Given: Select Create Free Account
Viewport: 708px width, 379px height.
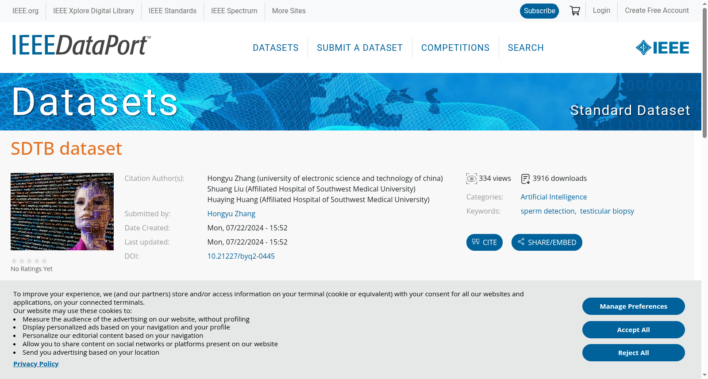Looking at the screenshot, I should tap(657, 10).
